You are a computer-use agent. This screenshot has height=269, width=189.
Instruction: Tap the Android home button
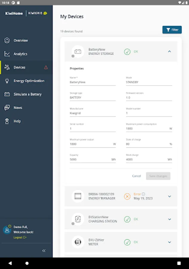27,263
